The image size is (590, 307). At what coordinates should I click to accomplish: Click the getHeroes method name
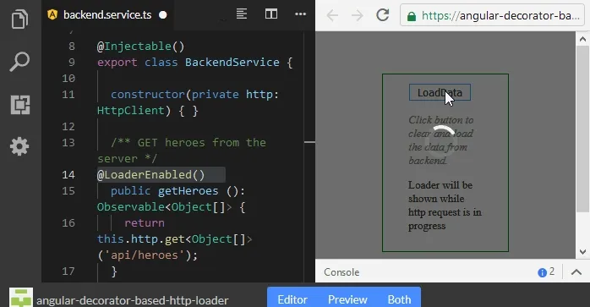188,191
